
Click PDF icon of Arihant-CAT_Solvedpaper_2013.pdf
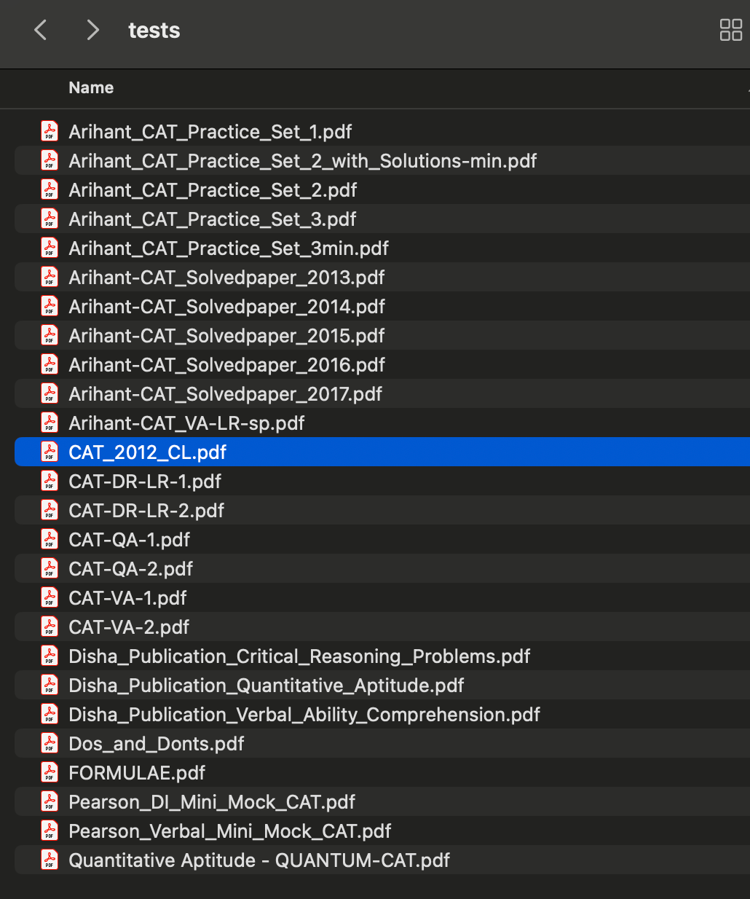tap(50, 277)
